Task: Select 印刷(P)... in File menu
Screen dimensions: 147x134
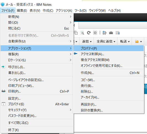Action: tap(37, 91)
